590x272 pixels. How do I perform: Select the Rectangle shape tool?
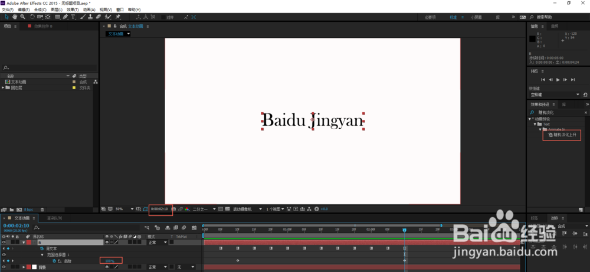pos(58,17)
